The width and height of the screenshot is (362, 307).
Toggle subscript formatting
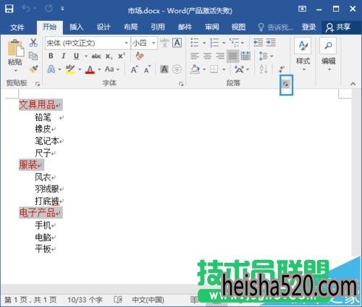pyautogui.click(x=109, y=56)
